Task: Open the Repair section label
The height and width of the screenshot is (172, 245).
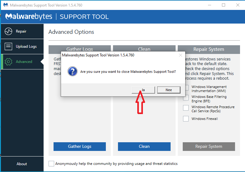Action: pos(21,31)
